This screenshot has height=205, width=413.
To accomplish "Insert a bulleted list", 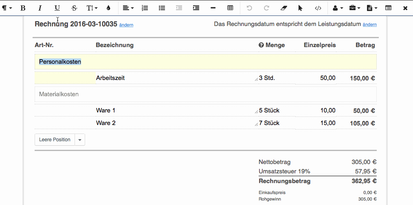I will pos(162,8).
